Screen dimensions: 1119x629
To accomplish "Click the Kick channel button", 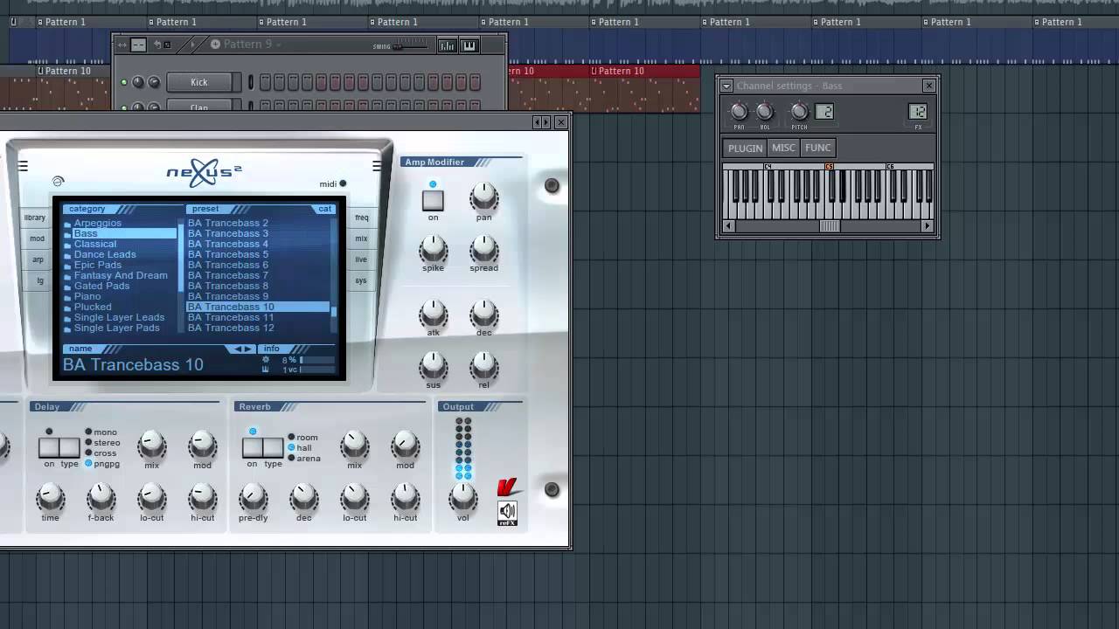I will point(199,82).
